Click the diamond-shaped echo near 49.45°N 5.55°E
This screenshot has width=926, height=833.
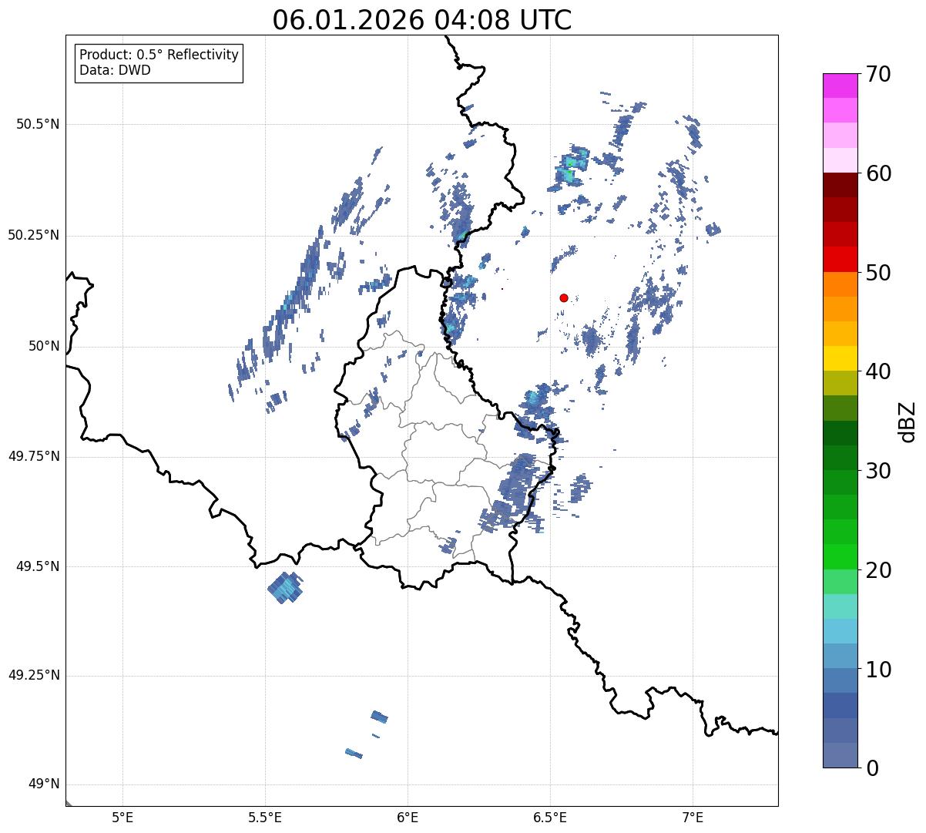285,589
